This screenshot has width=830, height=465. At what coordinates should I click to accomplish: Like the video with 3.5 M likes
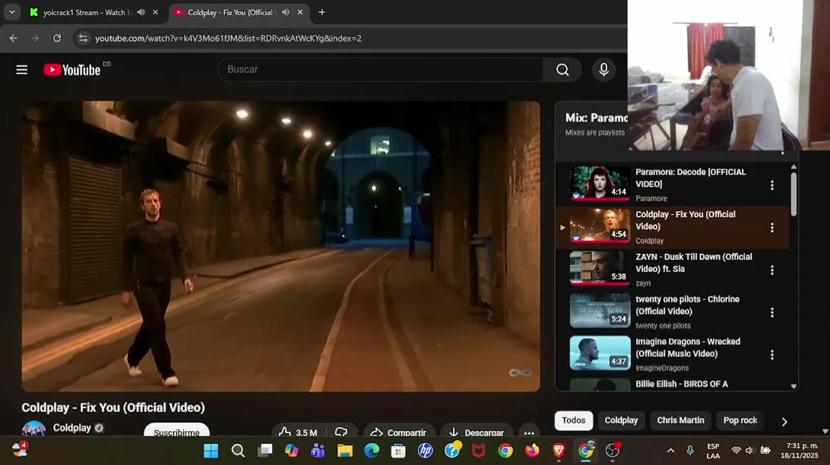pyautogui.click(x=298, y=432)
